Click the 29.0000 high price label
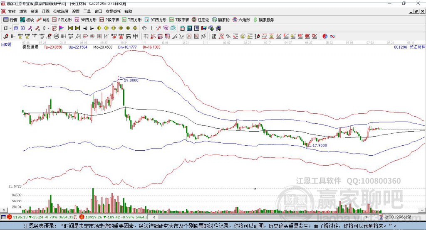 pos(131,80)
